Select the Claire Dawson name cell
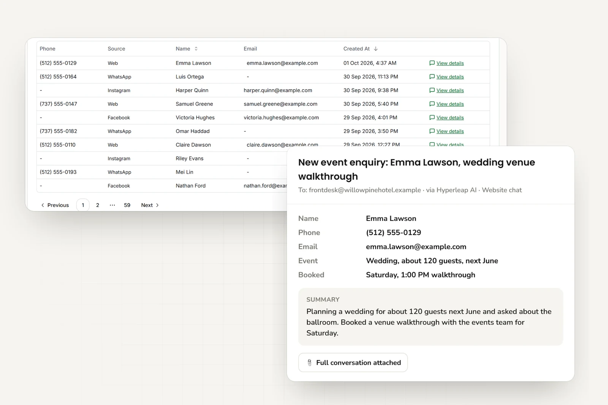The image size is (608, 405). pos(193,145)
